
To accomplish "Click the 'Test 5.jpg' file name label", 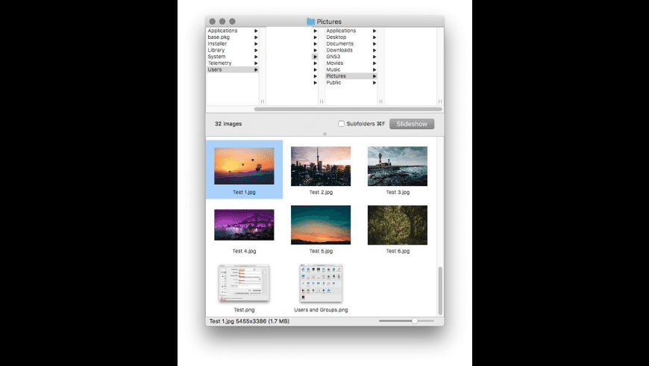I will 321,251.
